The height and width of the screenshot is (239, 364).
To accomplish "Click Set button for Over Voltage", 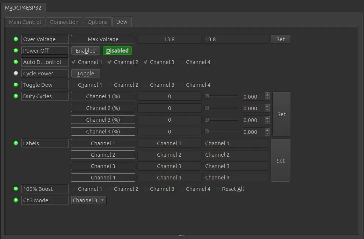I will (x=281, y=39).
